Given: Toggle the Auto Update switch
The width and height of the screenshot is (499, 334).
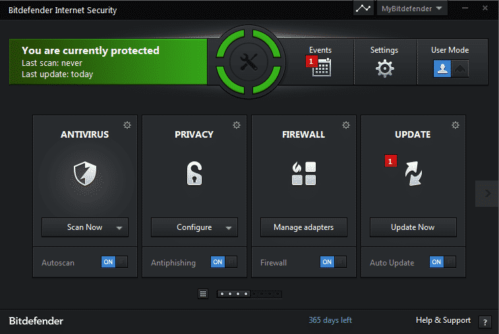Looking at the screenshot, I should coord(442,262).
